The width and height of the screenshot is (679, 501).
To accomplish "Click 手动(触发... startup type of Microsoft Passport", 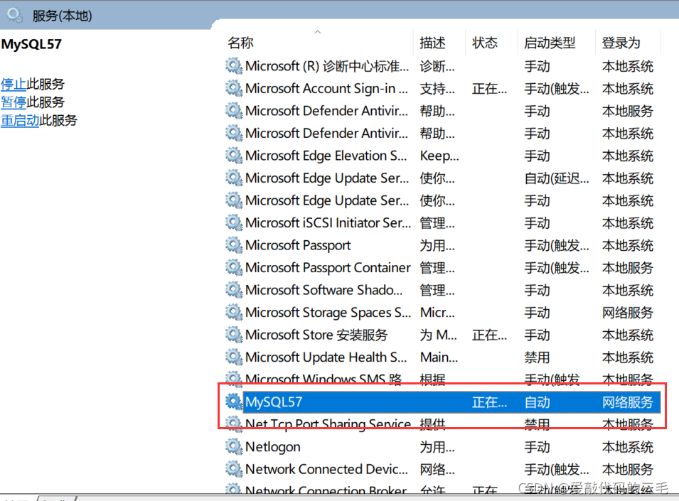I will (557, 246).
